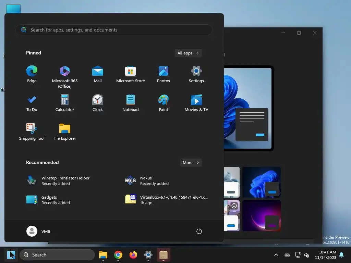351x263 pixels.
Task: Launch Movies & TV
Action: (196, 103)
